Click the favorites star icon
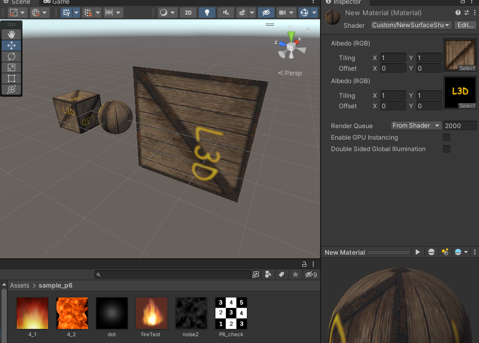Image resolution: width=479 pixels, height=343 pixels. [295, 275]
